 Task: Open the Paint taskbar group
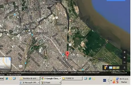pos(51,83)
